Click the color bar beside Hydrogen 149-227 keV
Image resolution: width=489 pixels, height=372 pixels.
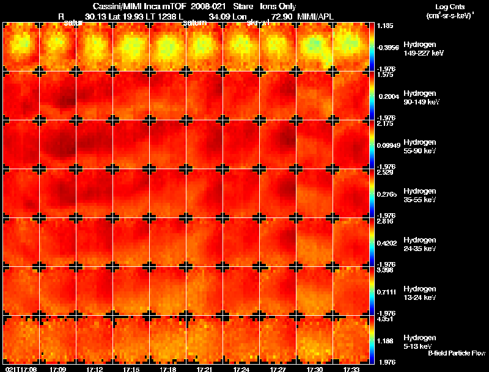(x=372, y=47)
